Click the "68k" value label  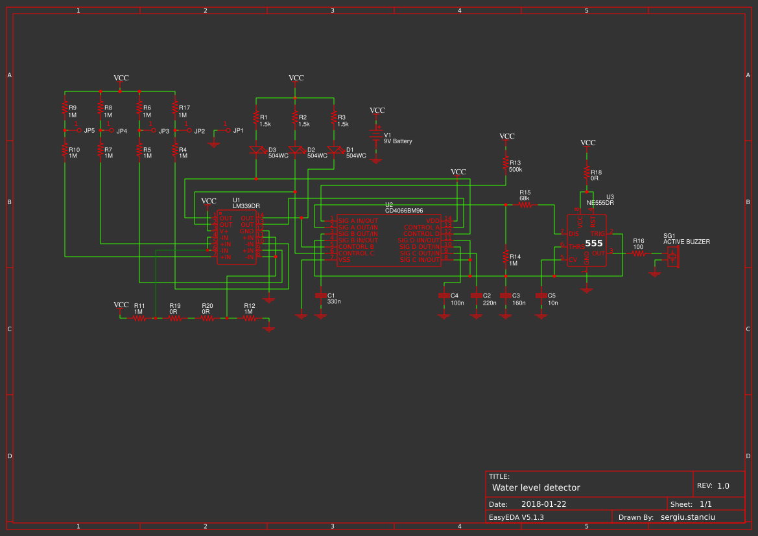[x=525, y=198]
